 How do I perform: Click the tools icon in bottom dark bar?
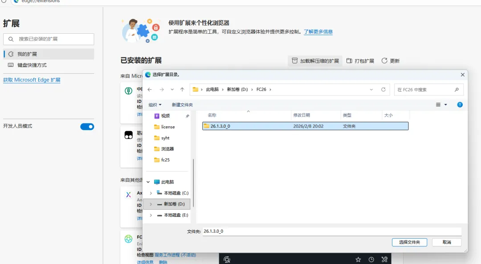coord(384,260)
